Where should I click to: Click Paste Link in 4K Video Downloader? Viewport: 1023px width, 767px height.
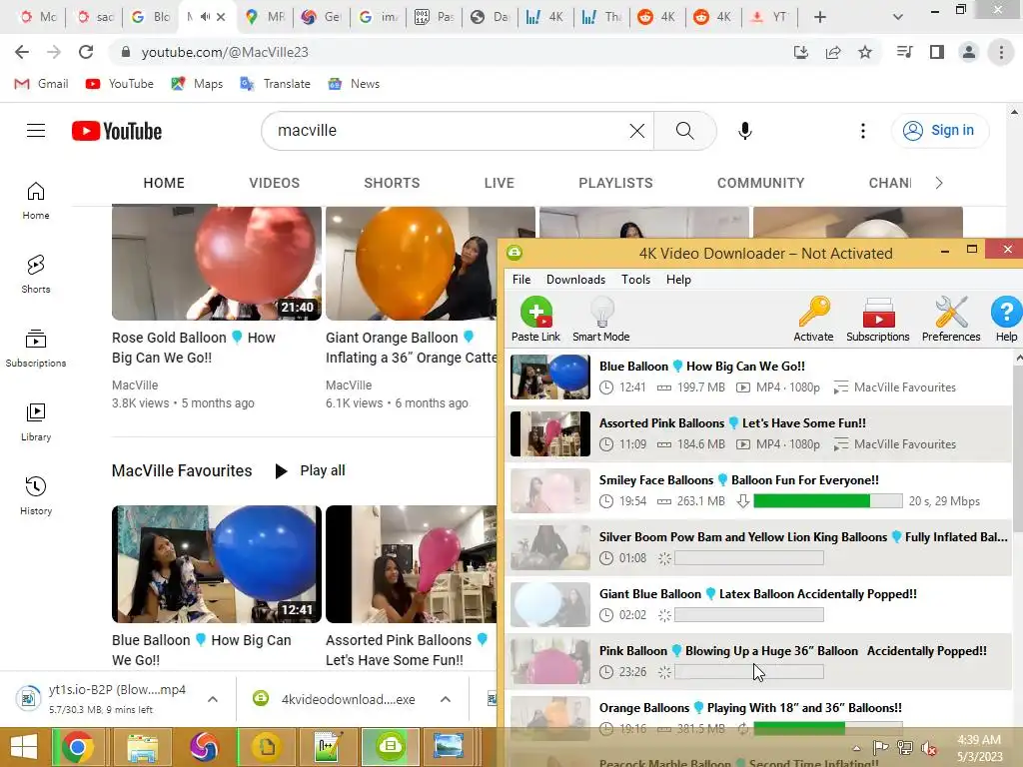click(x=535, y=319)
